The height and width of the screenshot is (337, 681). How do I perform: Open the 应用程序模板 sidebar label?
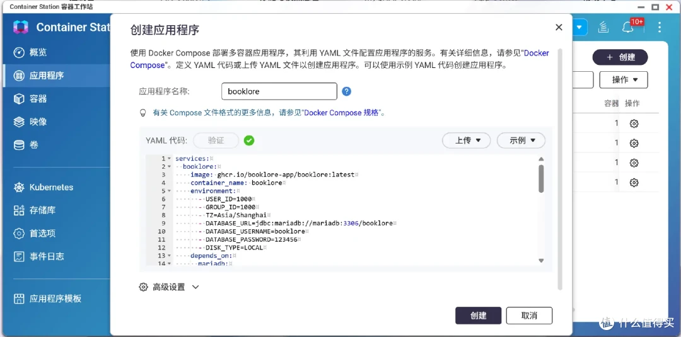(55, 299)
